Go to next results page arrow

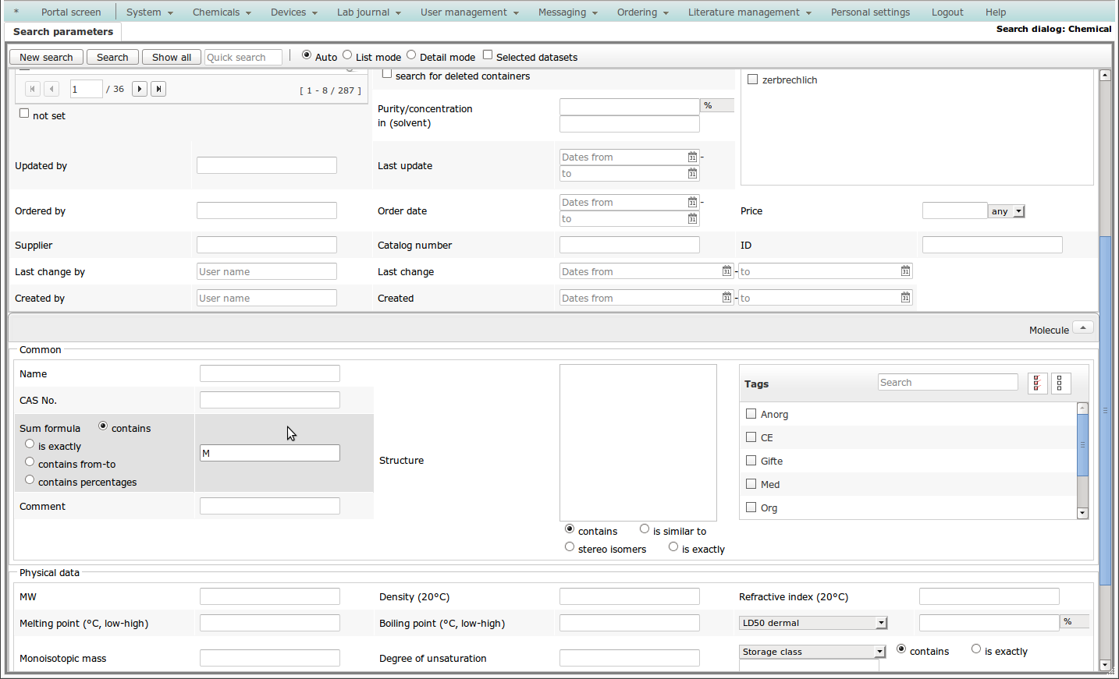point(140,89)
